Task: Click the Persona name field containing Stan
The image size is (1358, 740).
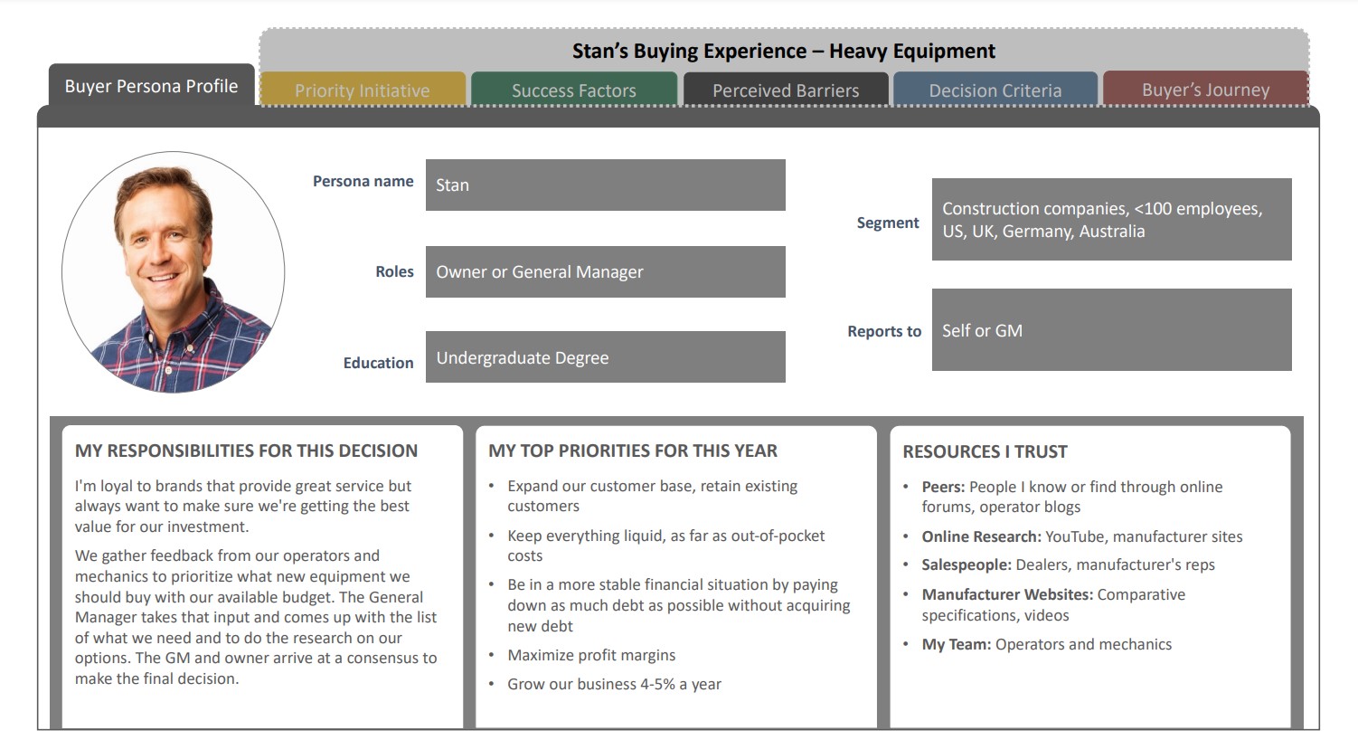Action: (x=606, y=185)
